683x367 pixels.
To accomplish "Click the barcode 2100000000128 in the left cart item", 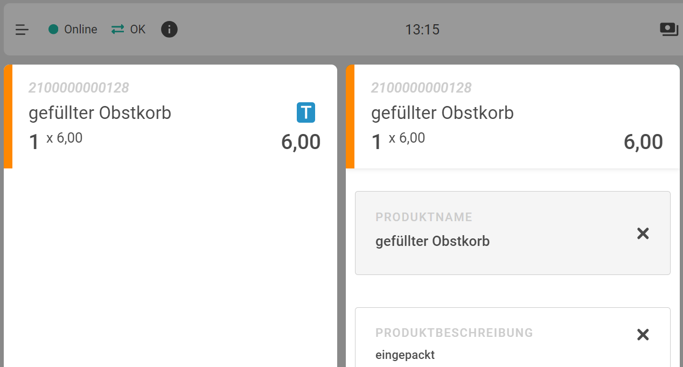I will click(x=79, y=88).
